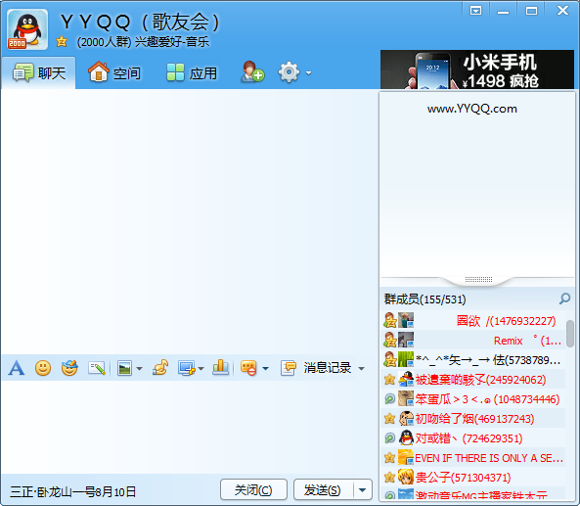This screenshot has width=580, height=506.
Task: Click the group title YYQQ（歌友会）
Action: (x=140, y=22)
